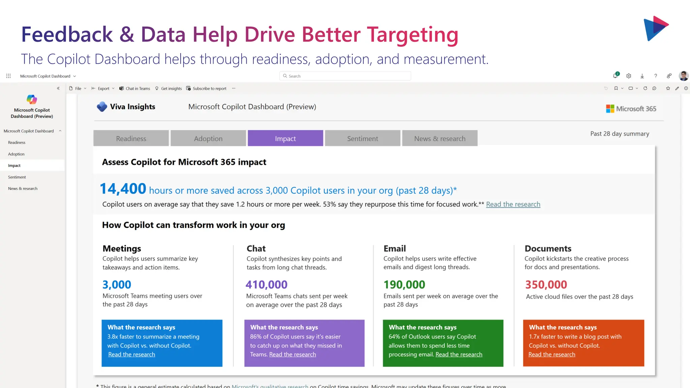690x388 pixels.
Task: Click the Chat in Teams icon
Action: (x=122, y=89)
